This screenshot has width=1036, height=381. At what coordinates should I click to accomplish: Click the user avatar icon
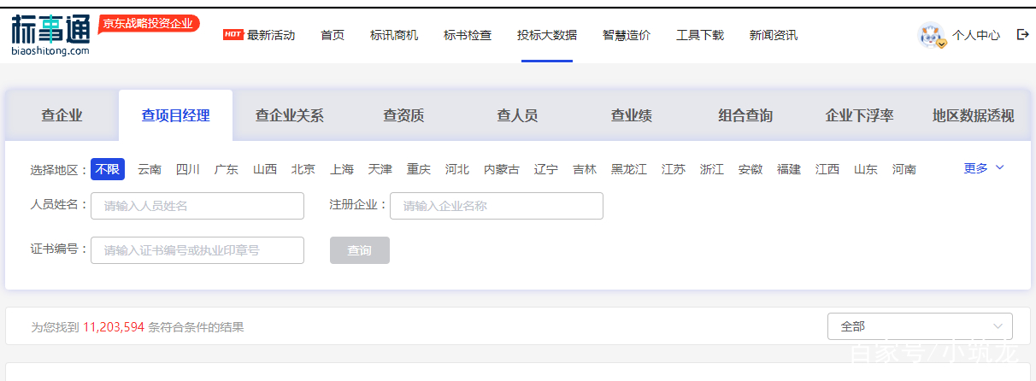pos(931,35)
